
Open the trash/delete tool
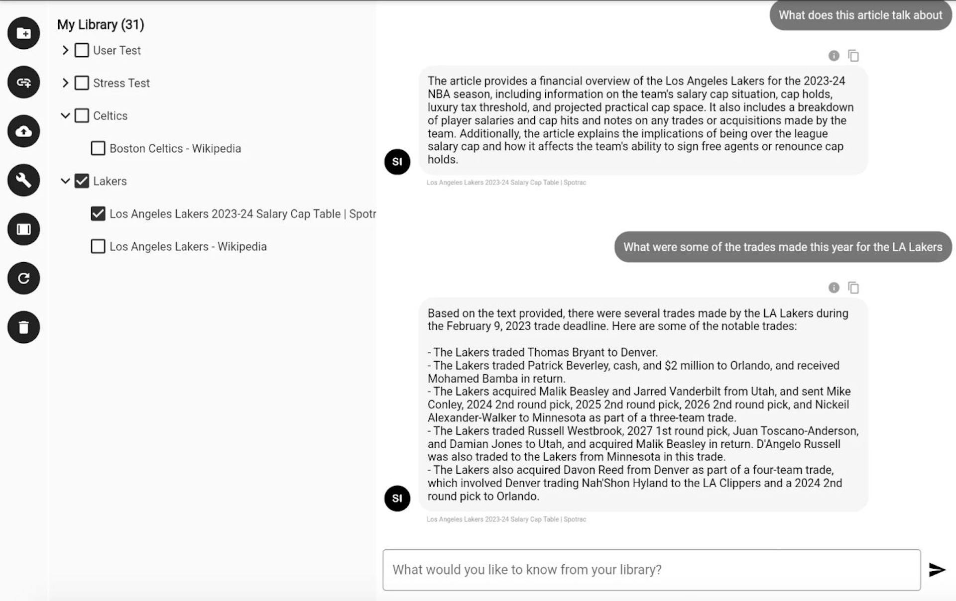23,327
